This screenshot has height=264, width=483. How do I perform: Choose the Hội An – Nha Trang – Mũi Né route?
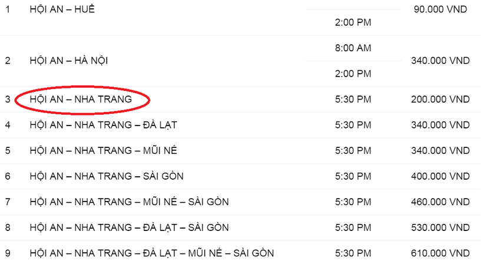click(x=103, y=151)
